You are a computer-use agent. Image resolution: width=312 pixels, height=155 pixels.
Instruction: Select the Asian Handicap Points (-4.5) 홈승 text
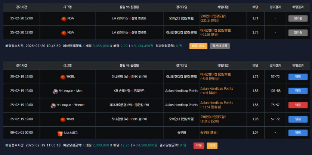pyautogui.click(x=217, y=91)
